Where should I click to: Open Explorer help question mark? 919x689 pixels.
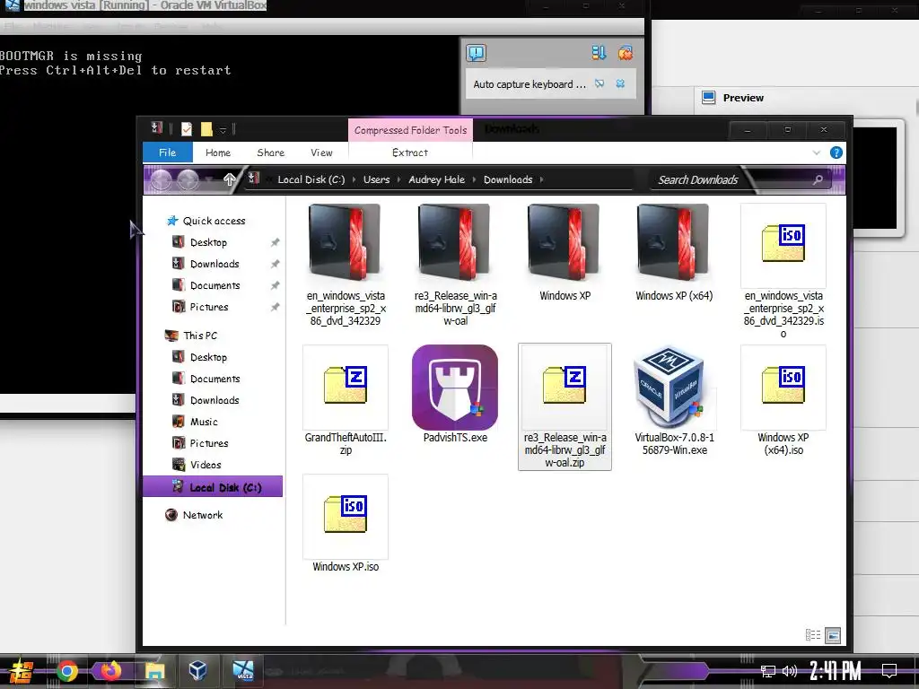point(836,153)
